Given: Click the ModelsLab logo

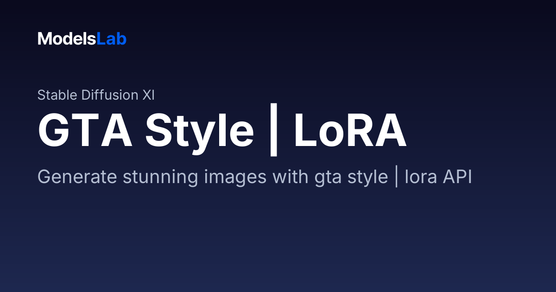Looking at the screenshot, I should pos(82,39).
